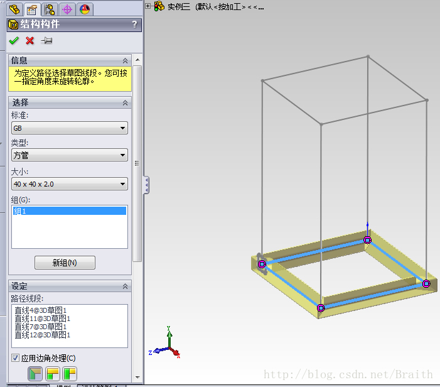Select 直线12@3D草图1 path segment
The height and width of the screenshot is (387, 440).
point(43,335)
